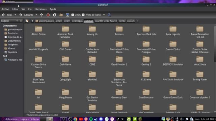This screenshot has height=121, width=216.
Task: Select gastonjuaquin in the sidebar
Action: 13,30
